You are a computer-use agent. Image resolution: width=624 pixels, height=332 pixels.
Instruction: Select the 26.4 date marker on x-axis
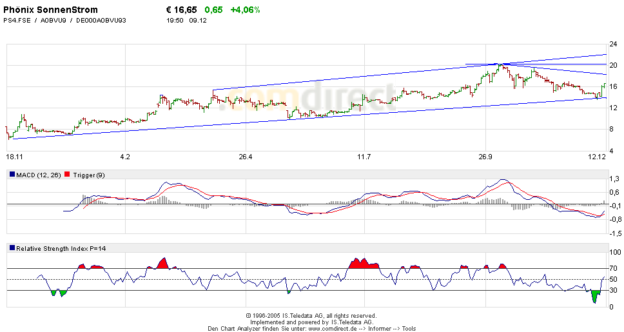245,157
